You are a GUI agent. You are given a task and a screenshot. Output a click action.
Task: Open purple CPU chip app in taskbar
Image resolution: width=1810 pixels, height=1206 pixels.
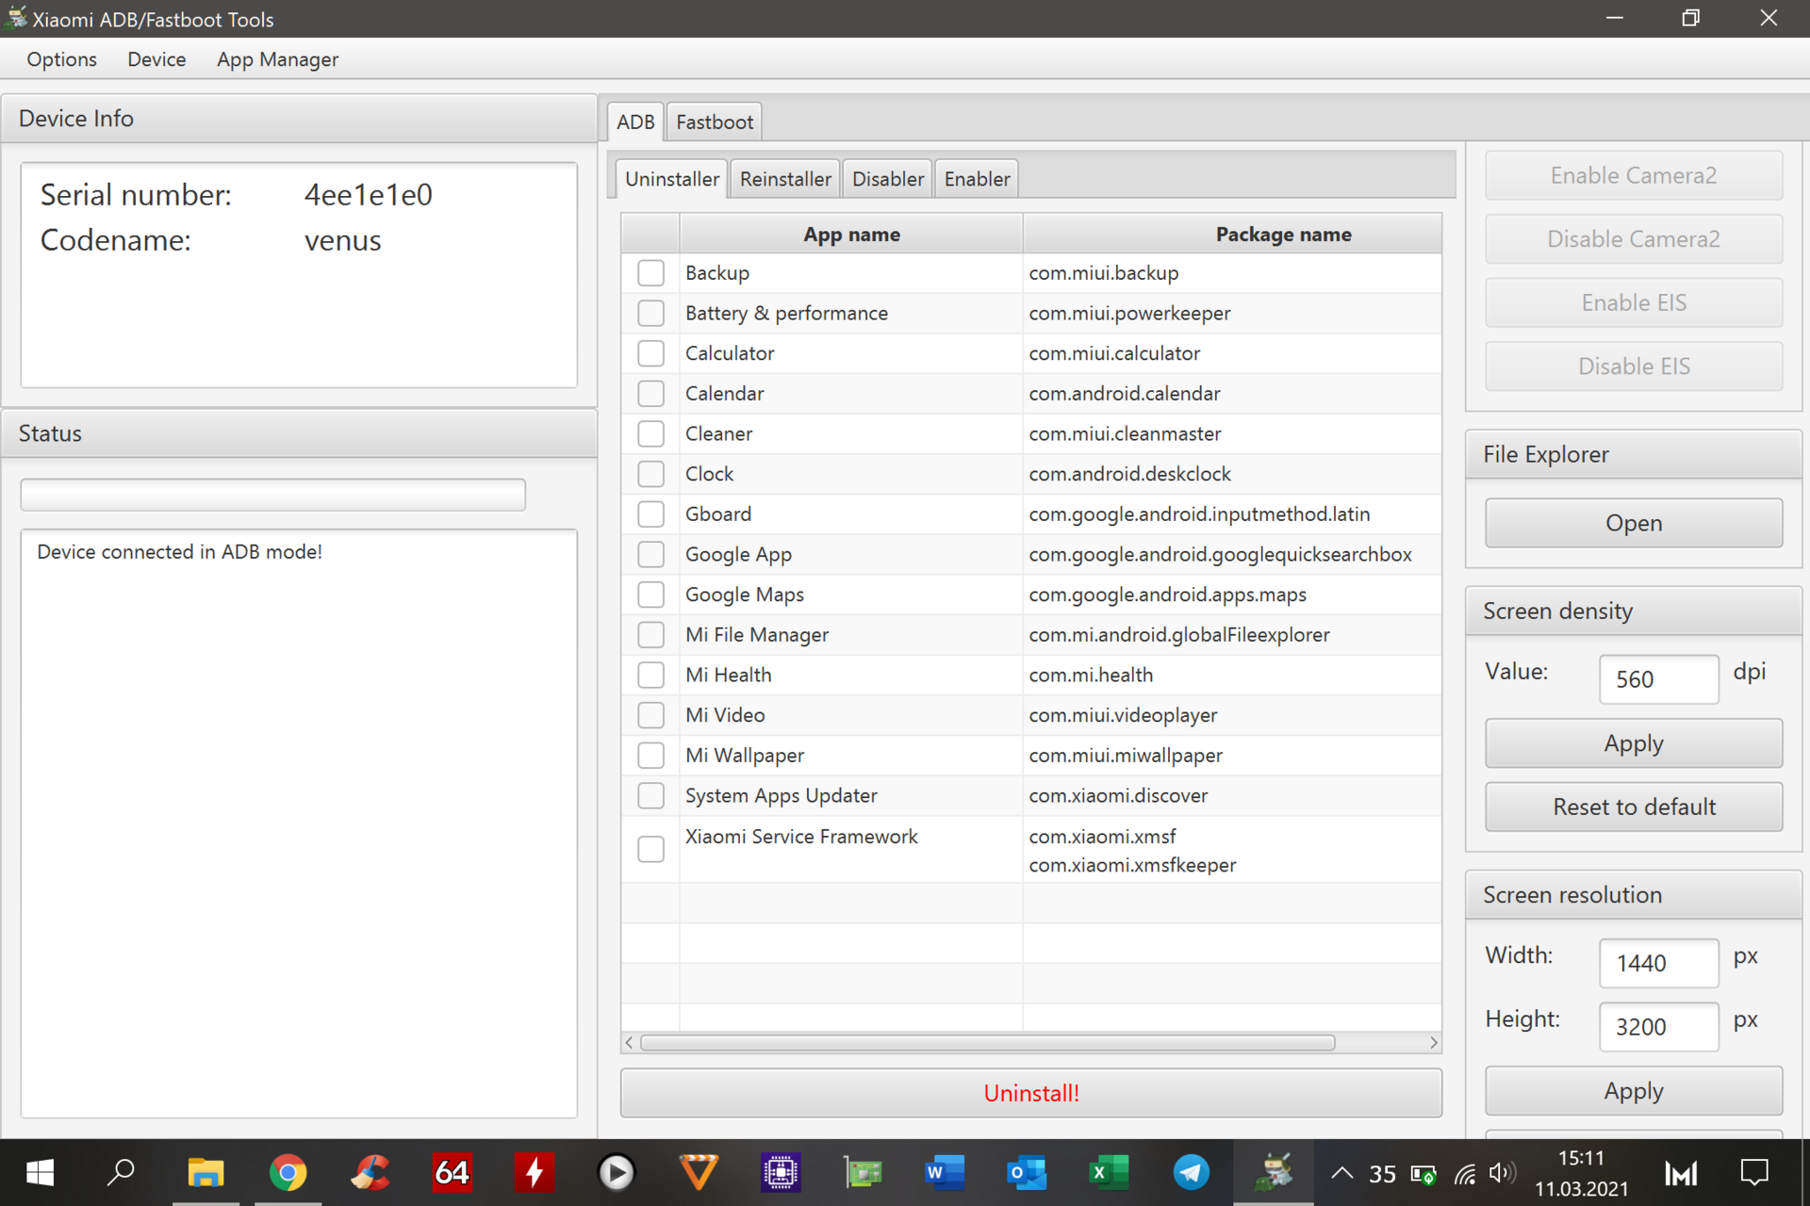click(x=781, y=1173)
